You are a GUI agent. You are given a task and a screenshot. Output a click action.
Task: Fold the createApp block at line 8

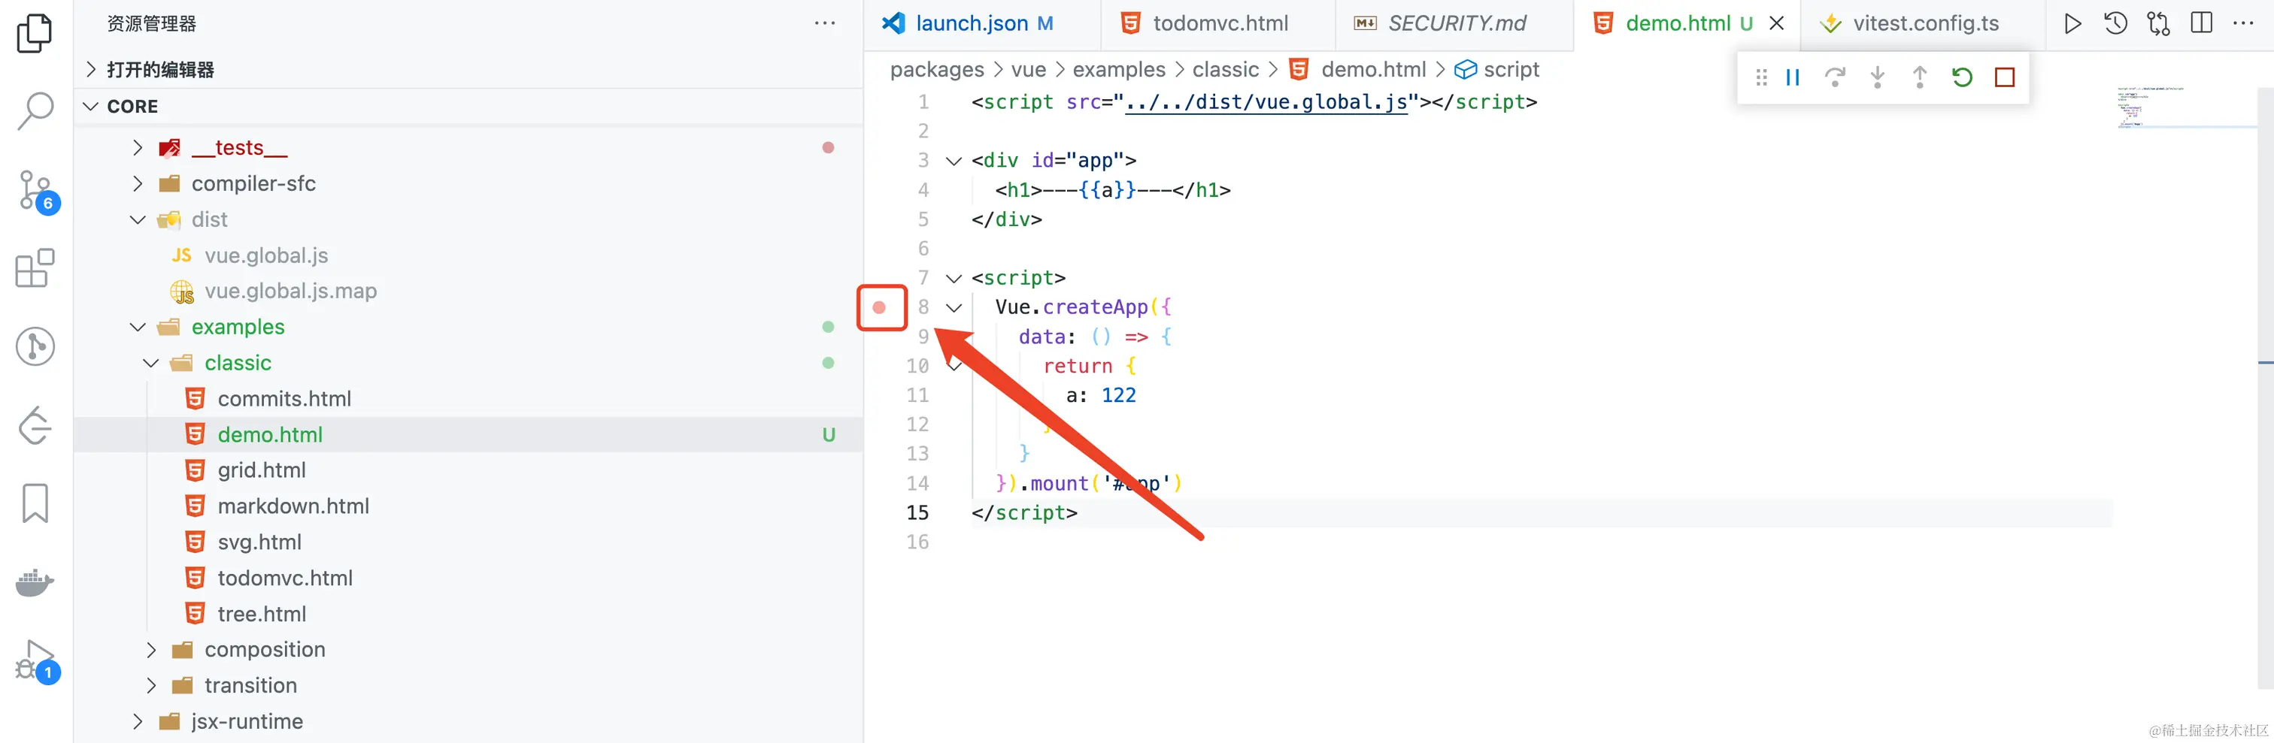pos(954,308)
